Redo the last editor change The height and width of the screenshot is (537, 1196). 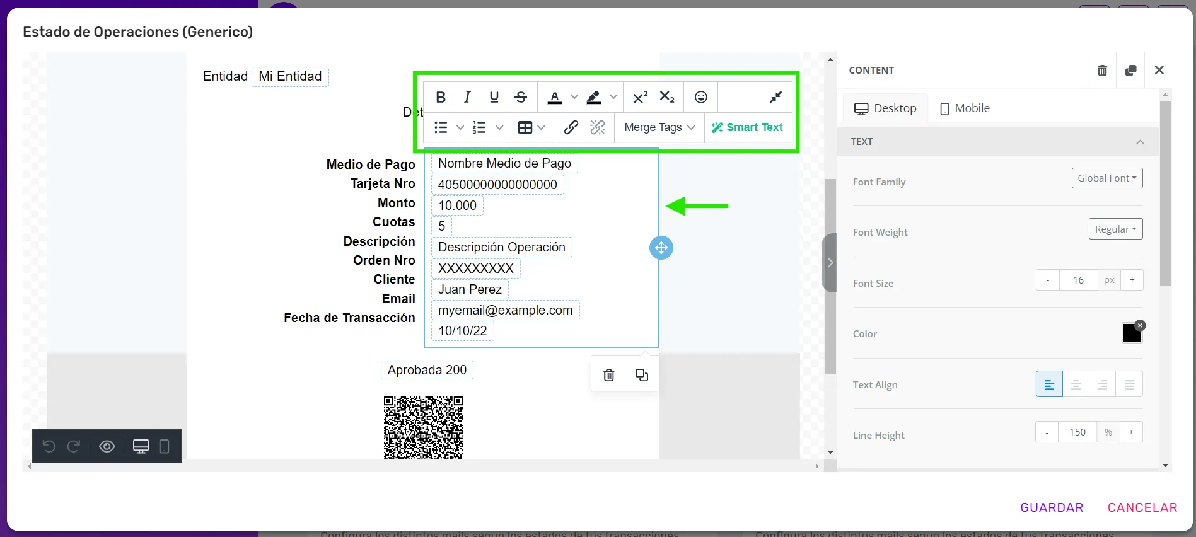(74, 446)
